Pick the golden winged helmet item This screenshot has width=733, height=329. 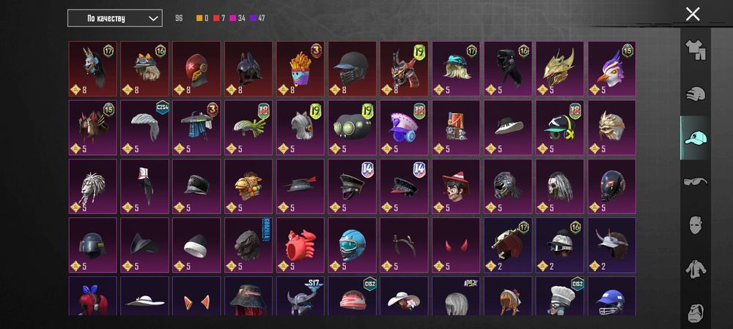(x=559, y=69)
